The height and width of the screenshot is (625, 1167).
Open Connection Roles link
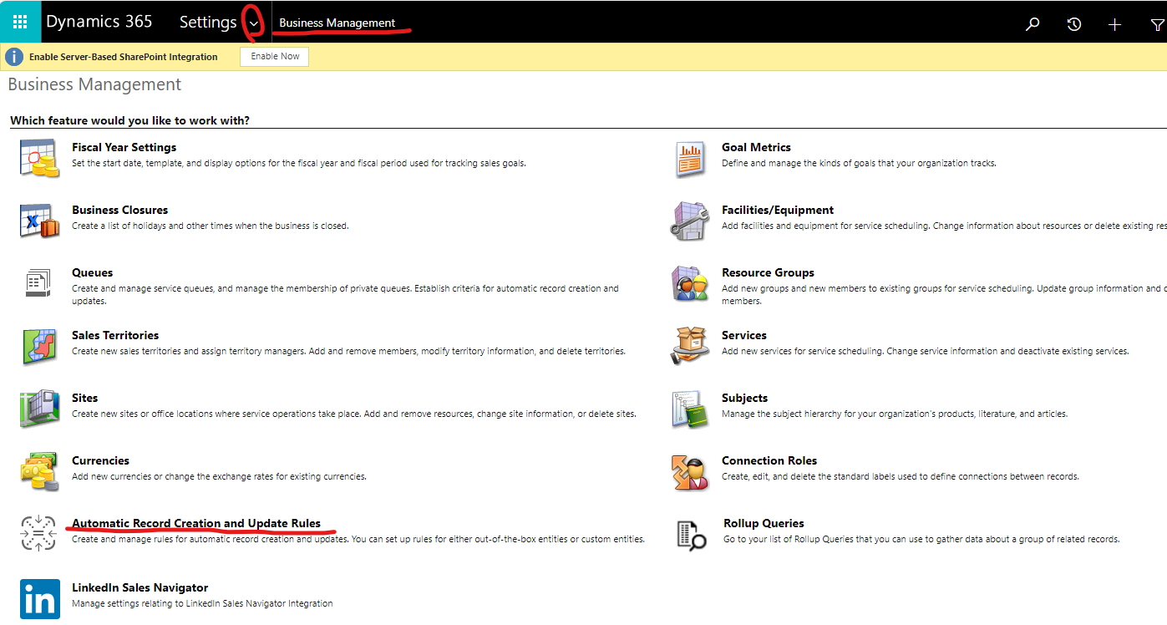[x=769, y=460]
